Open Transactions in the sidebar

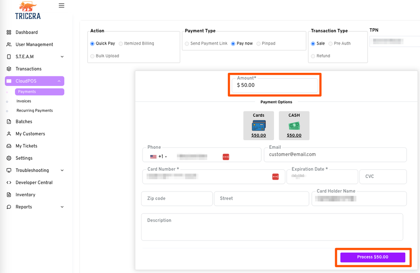[x=28, y=69]
